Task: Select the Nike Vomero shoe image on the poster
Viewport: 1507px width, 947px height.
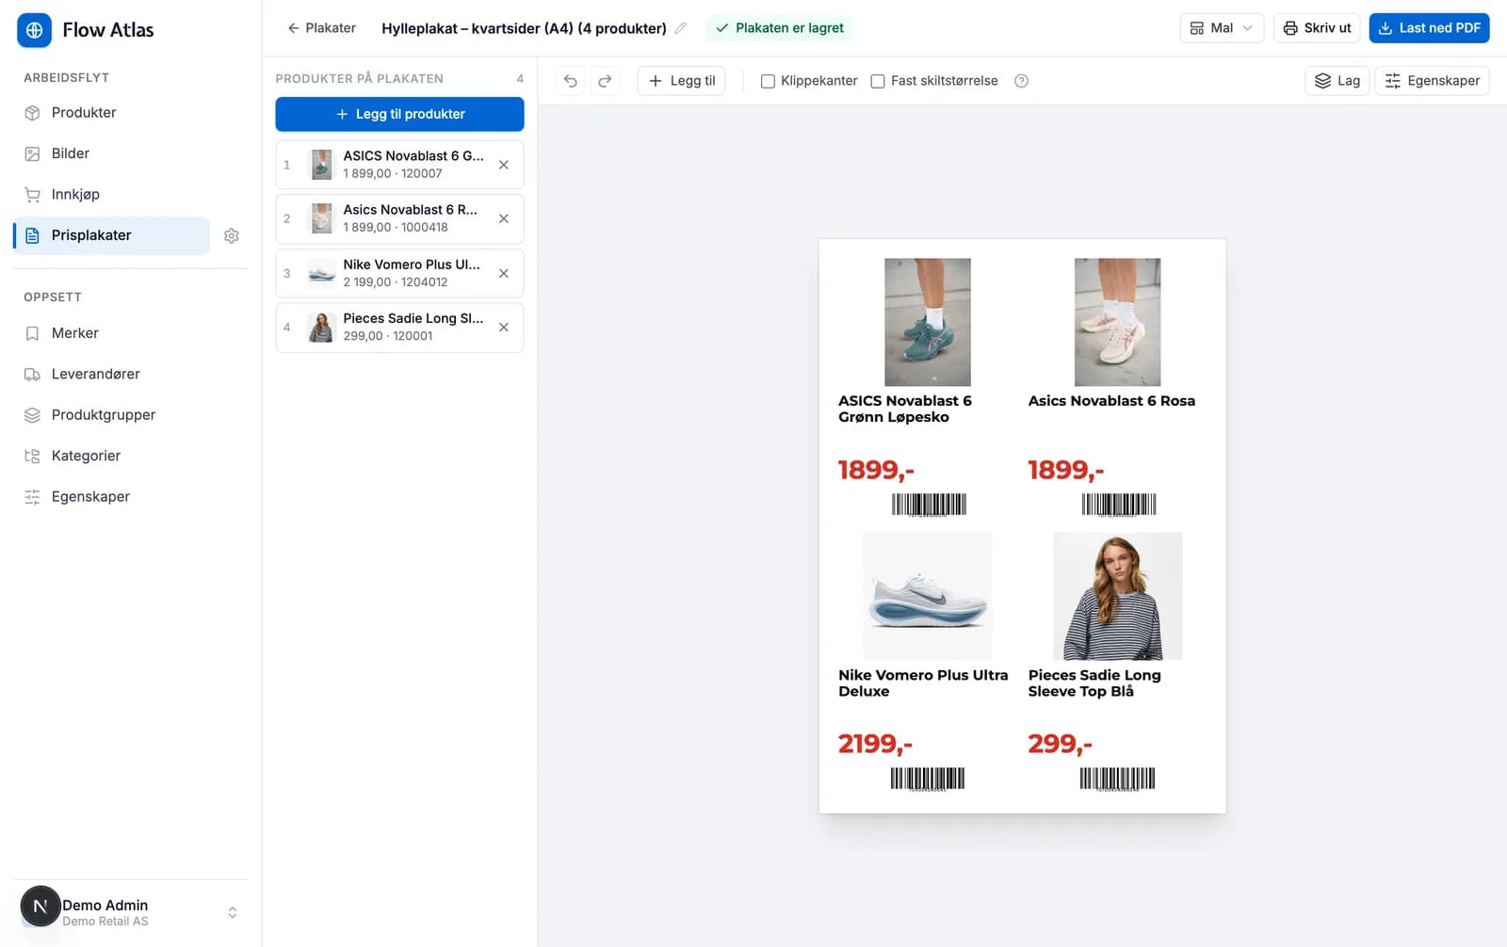Action: point(928,597)
